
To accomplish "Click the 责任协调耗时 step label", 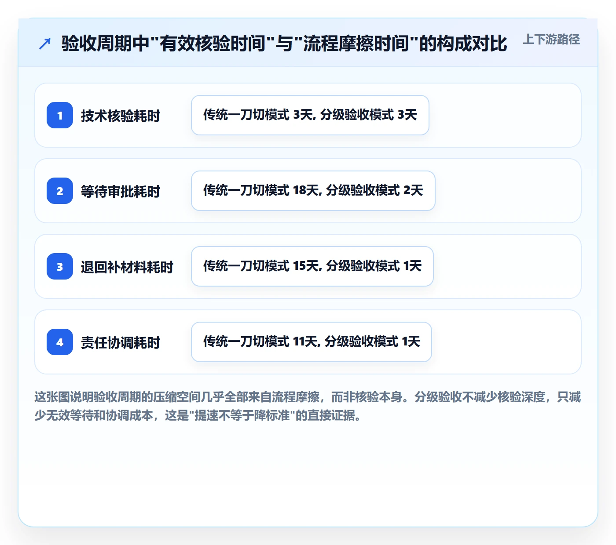I will point(121,343).
